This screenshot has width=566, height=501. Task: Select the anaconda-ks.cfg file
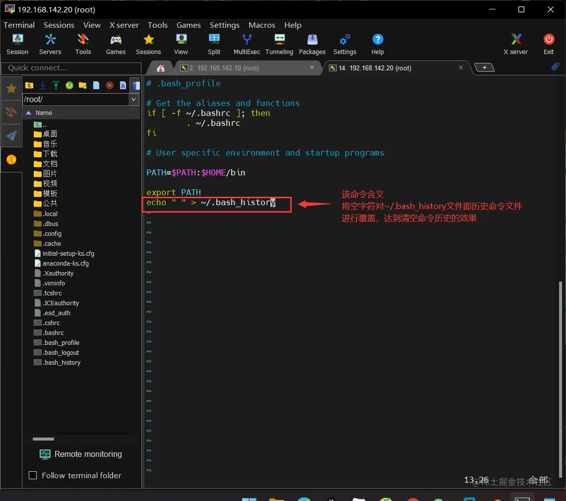[x=62, y=263]
